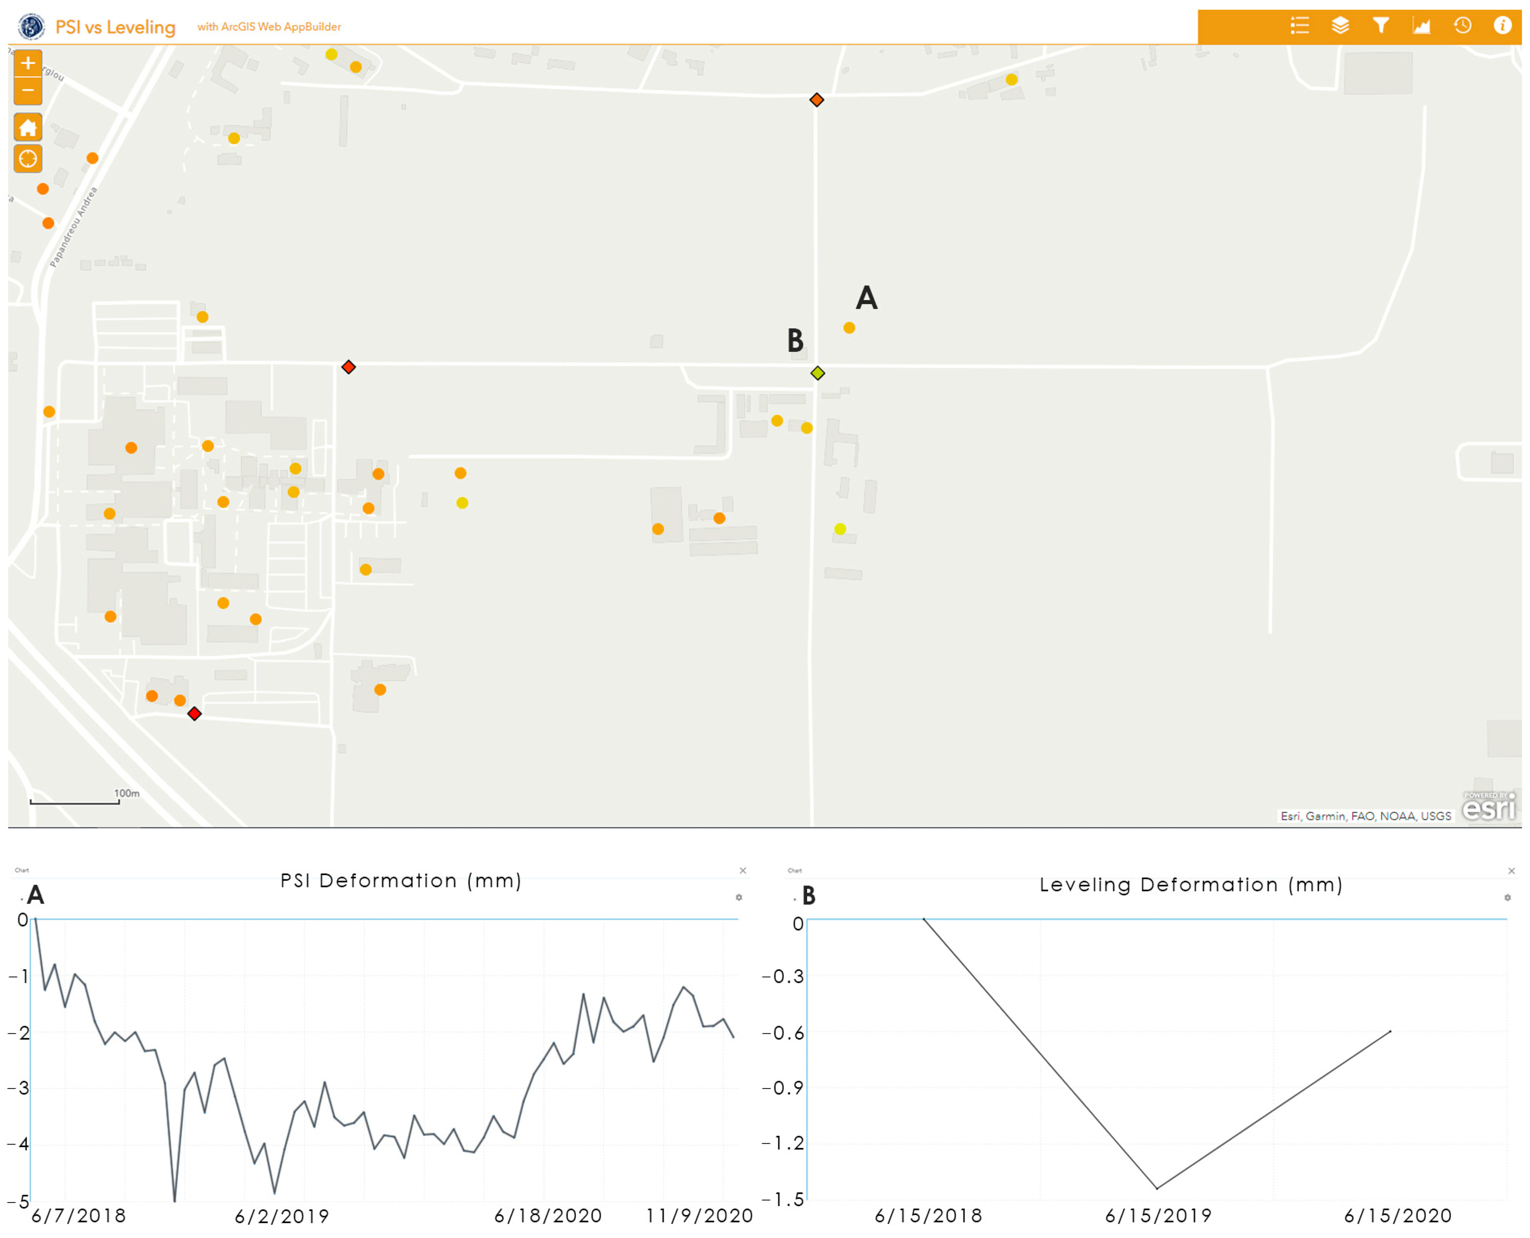Zoom out on the map
This screenshot has height=1238, width=1530.
pos(28,91)
